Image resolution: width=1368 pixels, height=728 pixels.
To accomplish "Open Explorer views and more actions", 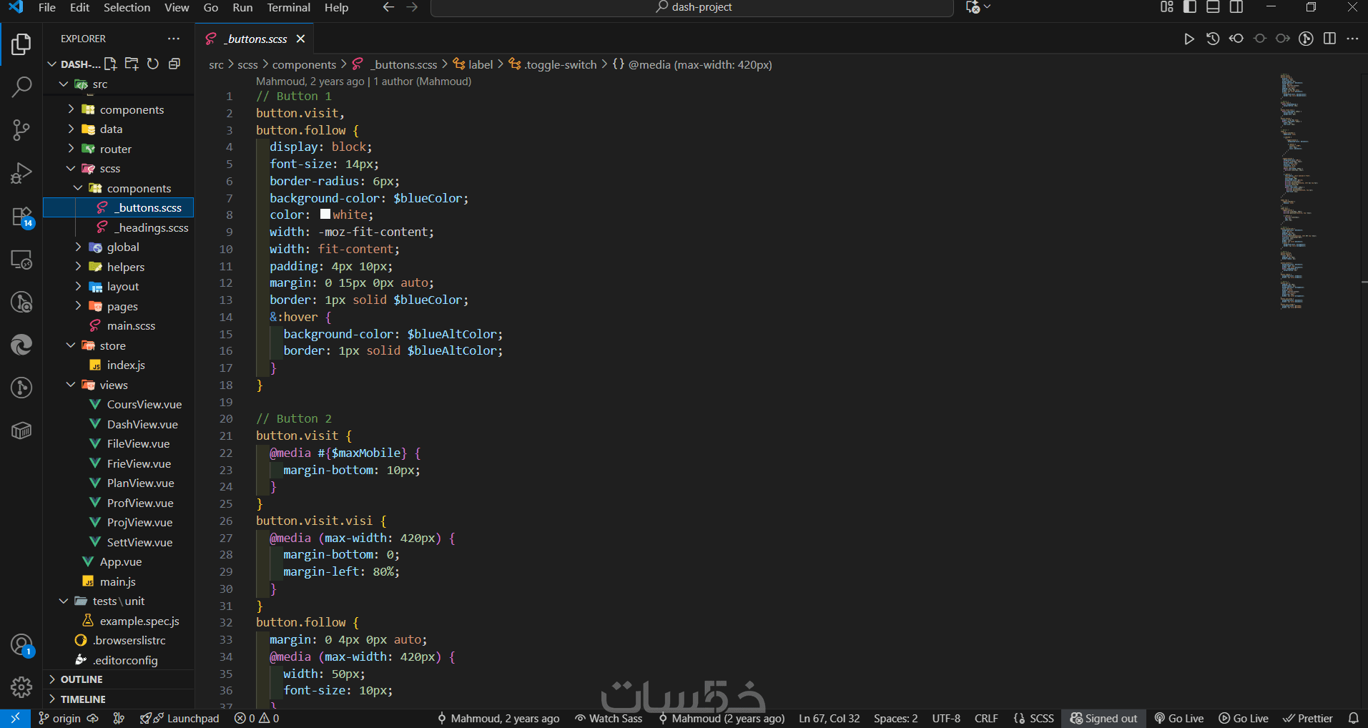I will (174, 39).
